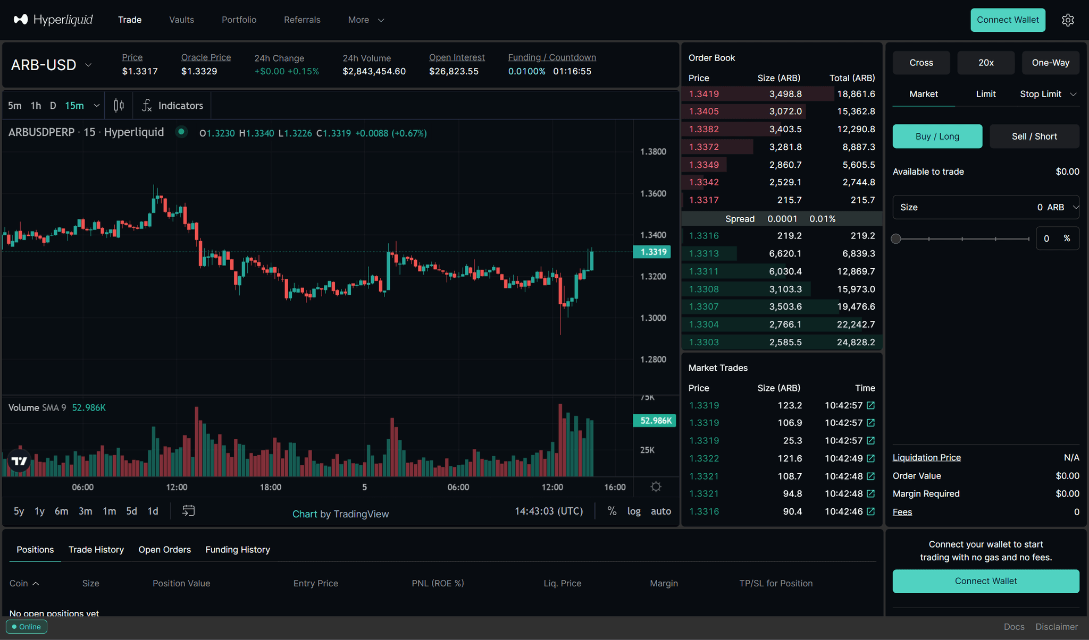Image resolution: width=1089 pixels, height=640 pixels.
Task: Click the settings gear in the top bar
Action: [1068, 20]
